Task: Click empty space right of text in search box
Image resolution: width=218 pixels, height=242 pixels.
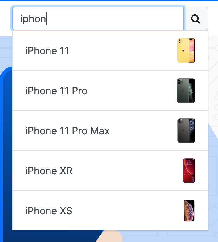Action: [114, 18]
